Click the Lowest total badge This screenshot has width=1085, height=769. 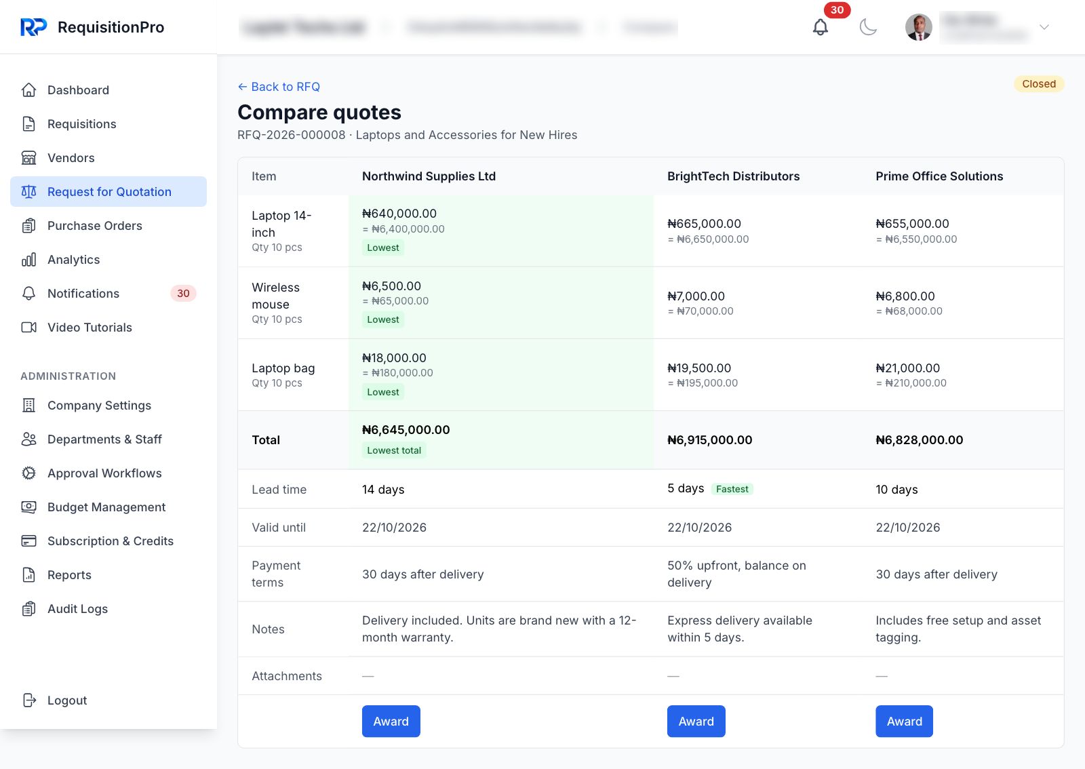point(394,450)
